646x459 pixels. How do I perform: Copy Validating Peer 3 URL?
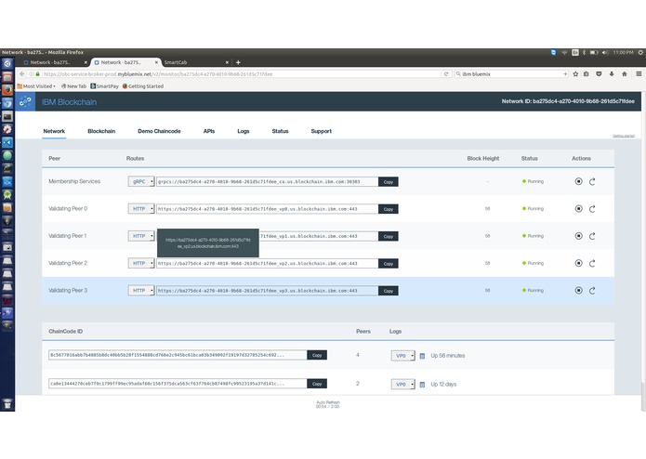(389, 291)
